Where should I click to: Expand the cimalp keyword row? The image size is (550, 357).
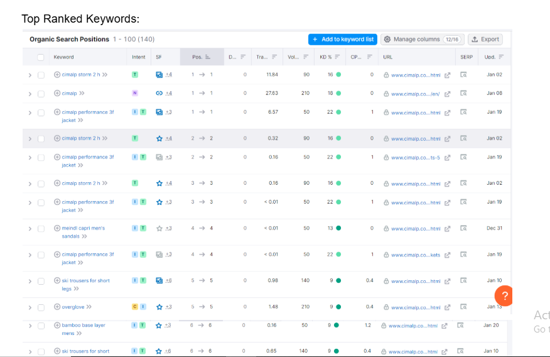(x=30, y=94)
